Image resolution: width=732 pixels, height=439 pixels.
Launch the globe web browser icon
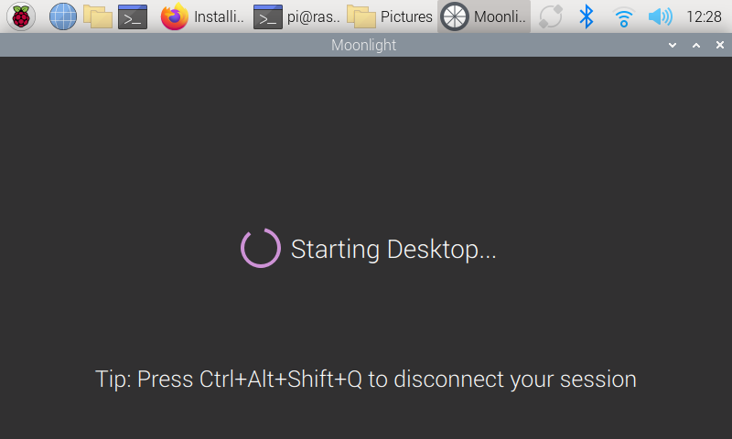62,16
